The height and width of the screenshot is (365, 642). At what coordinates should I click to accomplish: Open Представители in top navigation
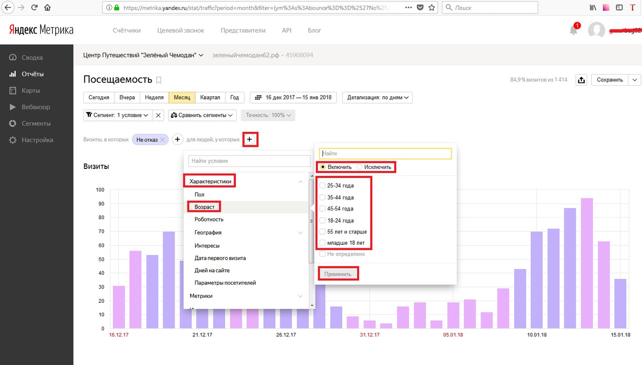[x=243, y=30]
